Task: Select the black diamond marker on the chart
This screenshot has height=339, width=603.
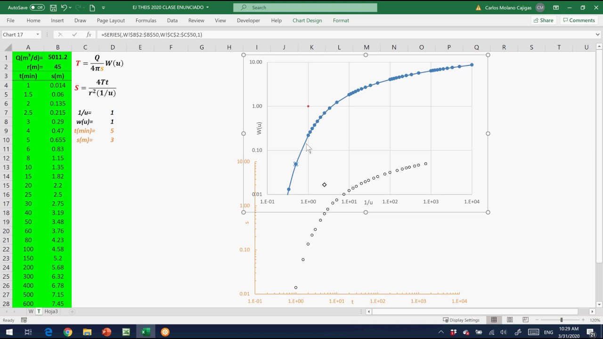Action: (x=324, y=185)
